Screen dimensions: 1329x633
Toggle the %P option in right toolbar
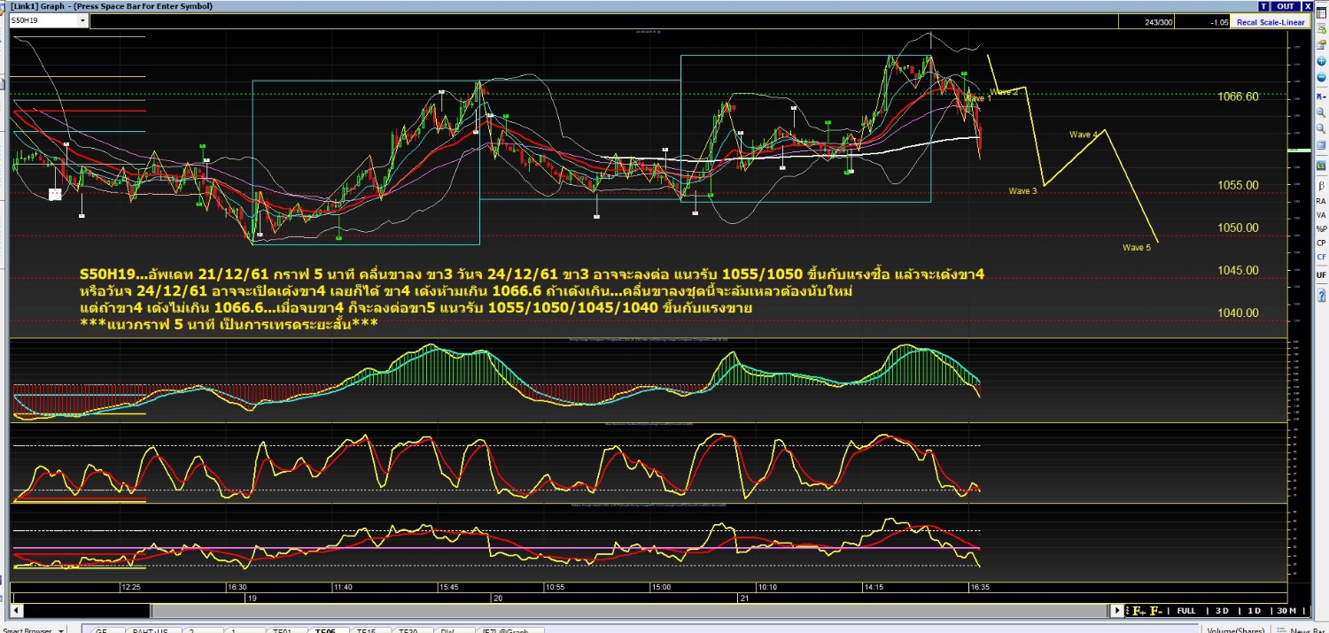tap(1321, 229)
